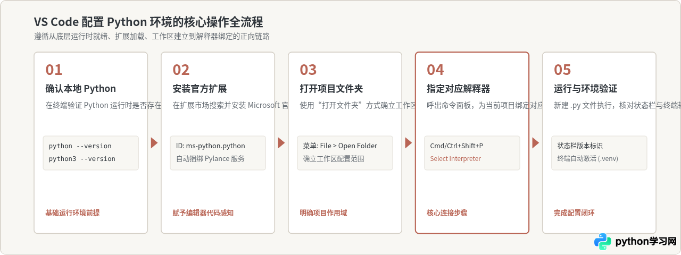681x255 pixels.
Task: Click the footer label "明确项目作用域"
Action: pos(323,213)
